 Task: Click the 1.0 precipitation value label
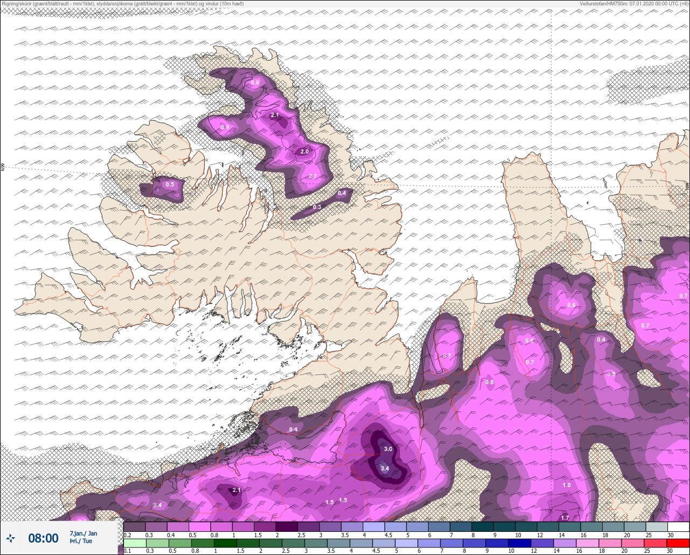[567, 485]
